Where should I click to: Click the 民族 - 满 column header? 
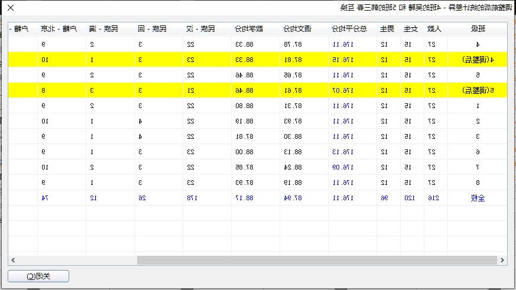coord(111,29)
